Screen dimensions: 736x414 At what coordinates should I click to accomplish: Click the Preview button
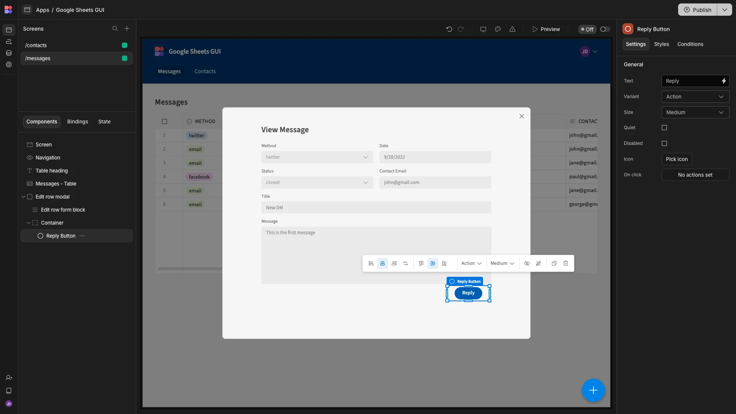click(546, 29)
